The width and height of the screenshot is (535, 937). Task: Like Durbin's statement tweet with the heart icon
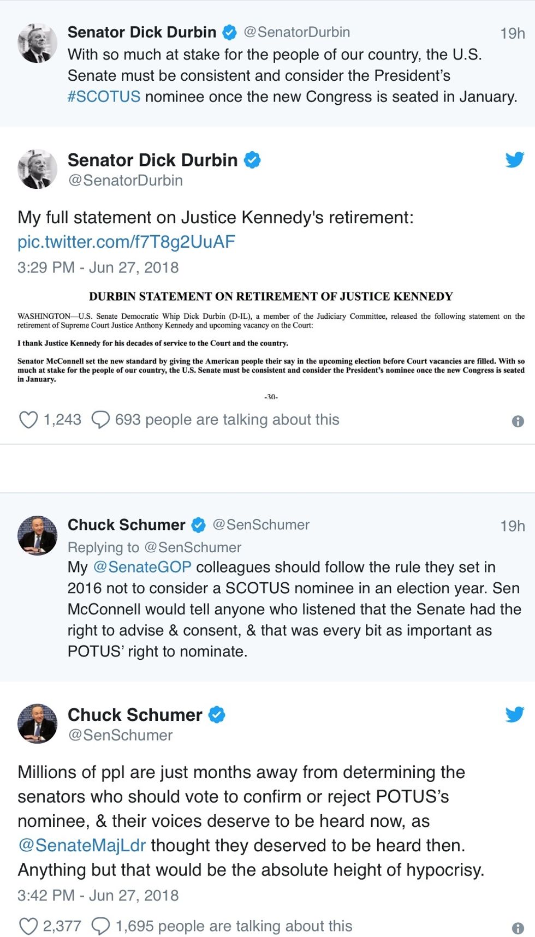point(28,420)
